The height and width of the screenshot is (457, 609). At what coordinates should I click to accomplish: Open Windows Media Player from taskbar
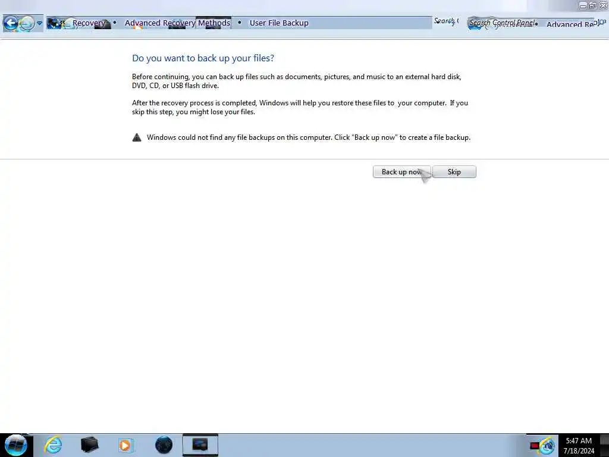tap(125, 445)
